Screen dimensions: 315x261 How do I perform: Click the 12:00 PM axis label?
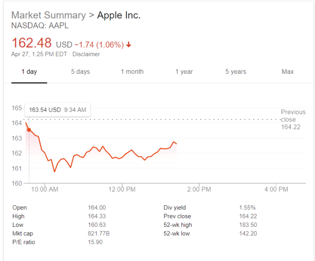point(122,189)
